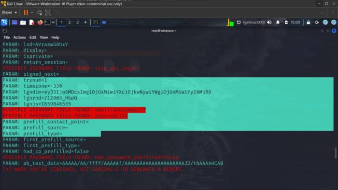Click the 'lsd=AVraswS8hxY' parameter line
338x190 pixels.
tap(35, 44)
